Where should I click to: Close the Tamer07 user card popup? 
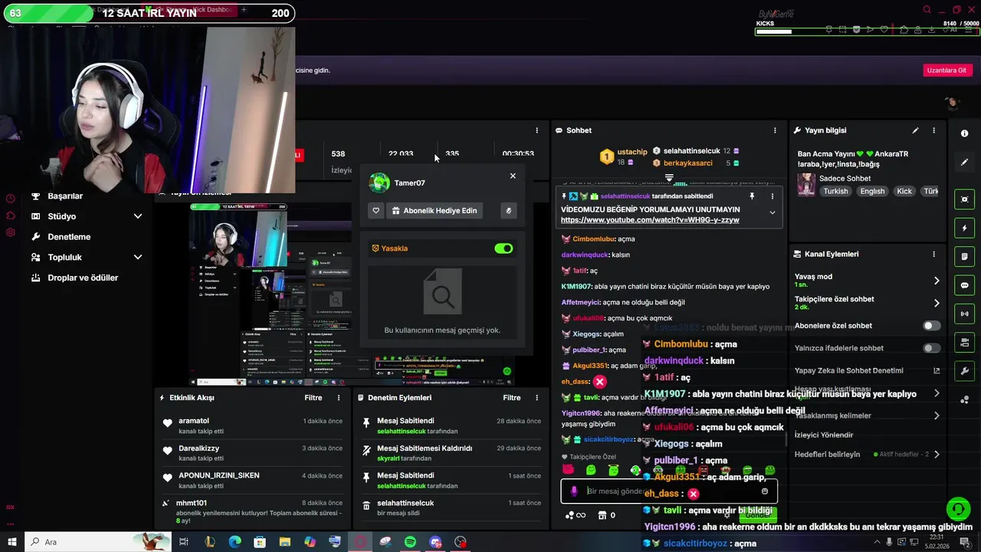[x=513, y=176]
